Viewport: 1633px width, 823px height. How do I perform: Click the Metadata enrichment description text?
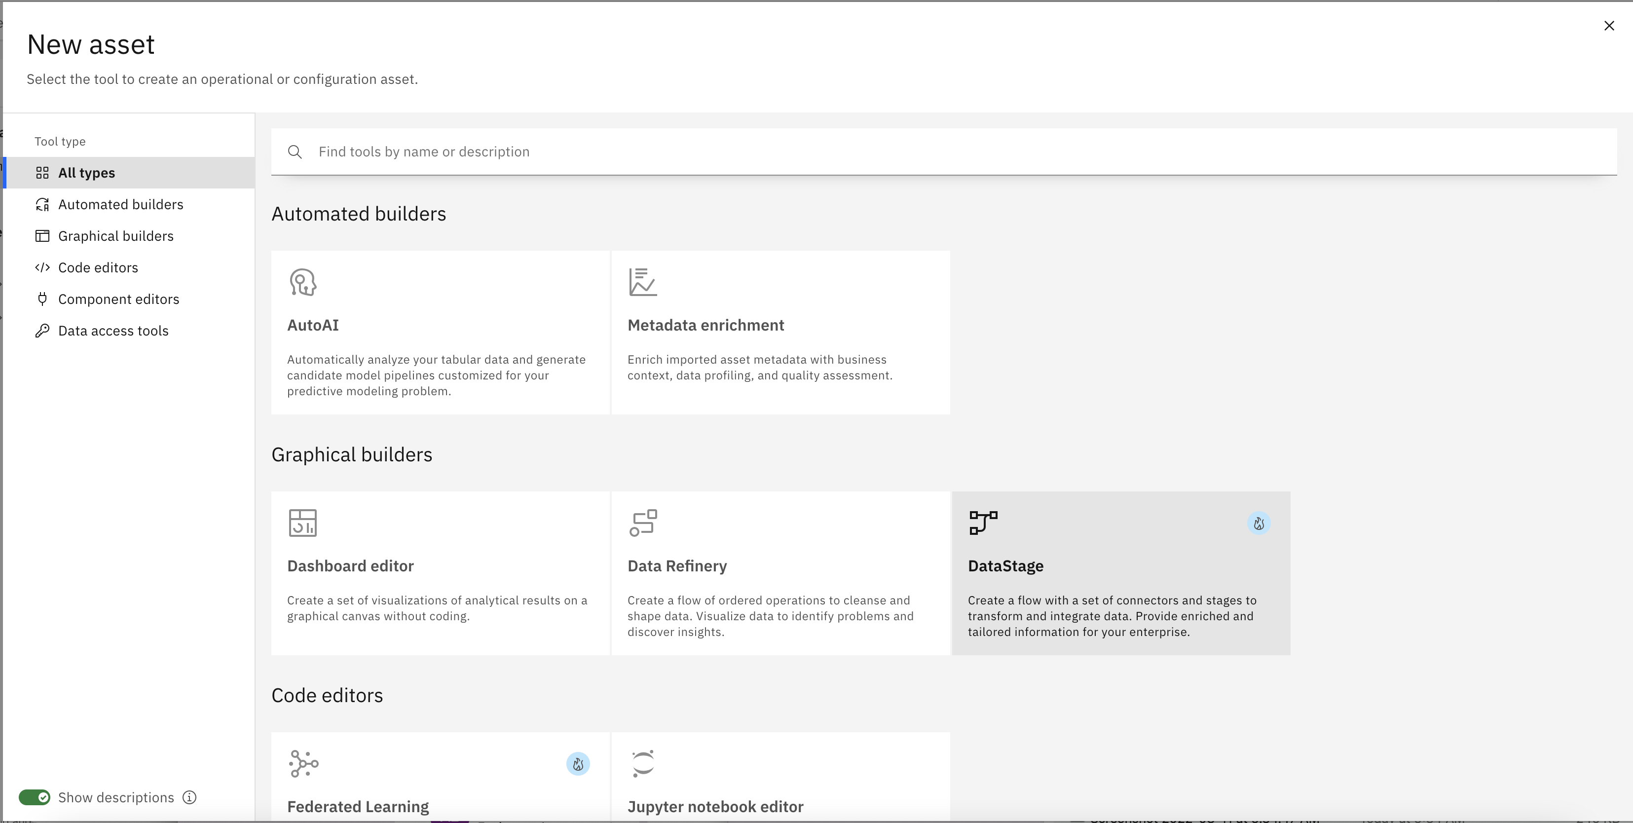760,367
